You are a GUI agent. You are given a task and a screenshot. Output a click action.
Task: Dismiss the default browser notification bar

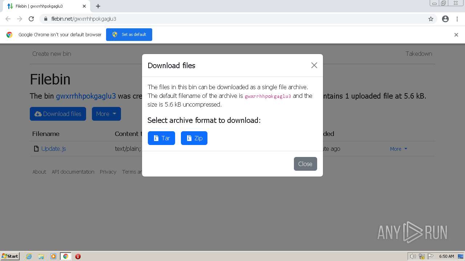pos(456,35)
